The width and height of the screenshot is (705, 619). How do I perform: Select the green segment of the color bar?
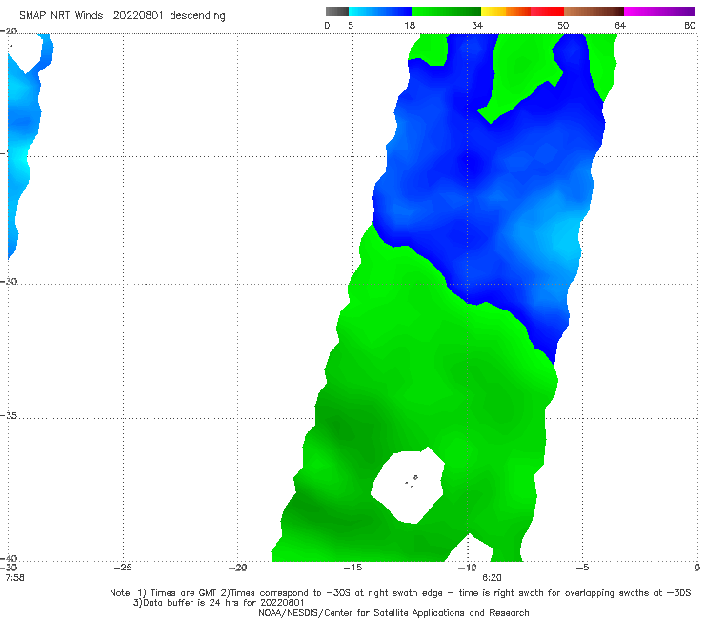coord(446,11)
